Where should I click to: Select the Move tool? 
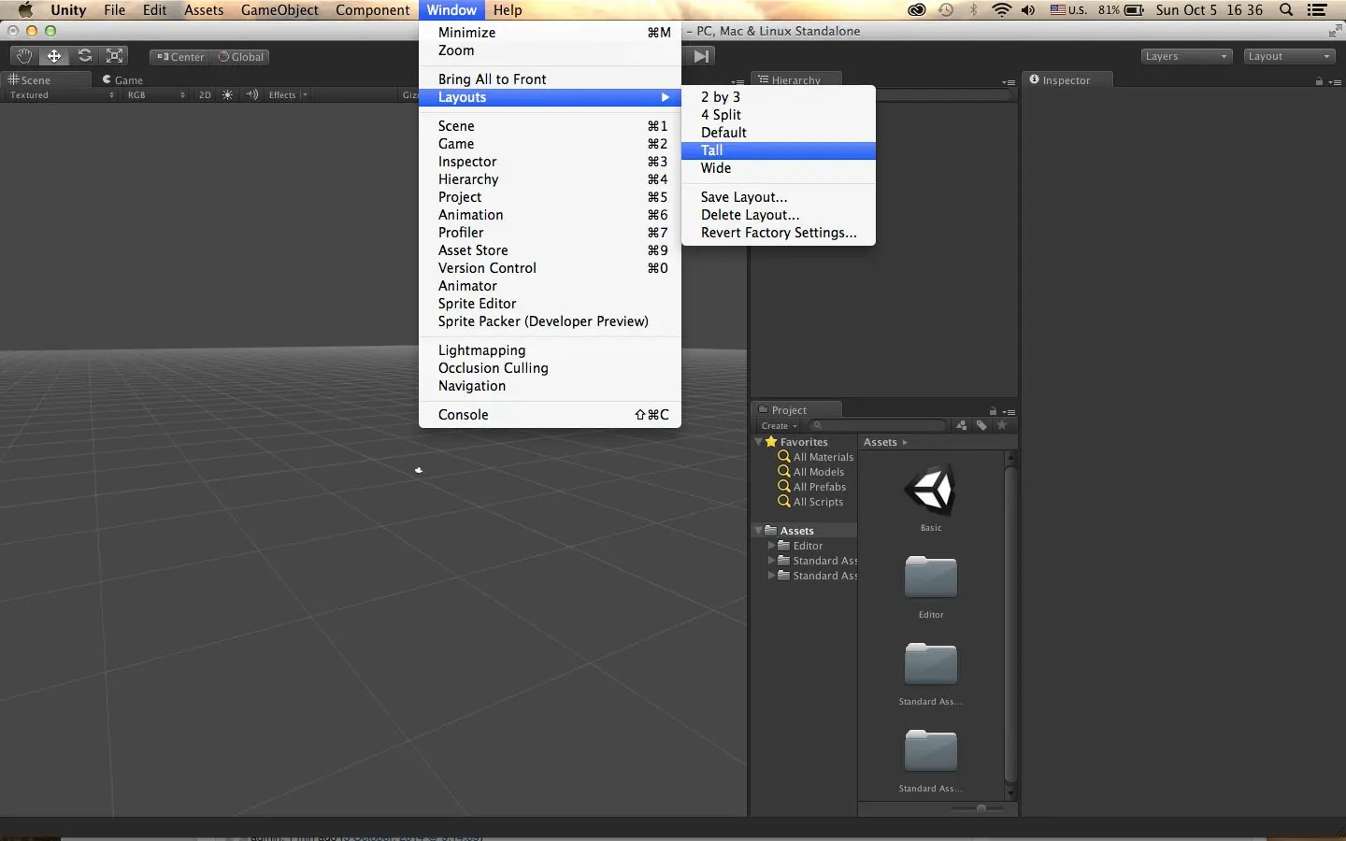[x=54, y=56]
